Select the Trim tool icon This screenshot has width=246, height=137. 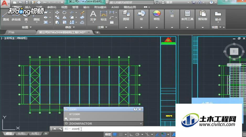coord(72,12)
